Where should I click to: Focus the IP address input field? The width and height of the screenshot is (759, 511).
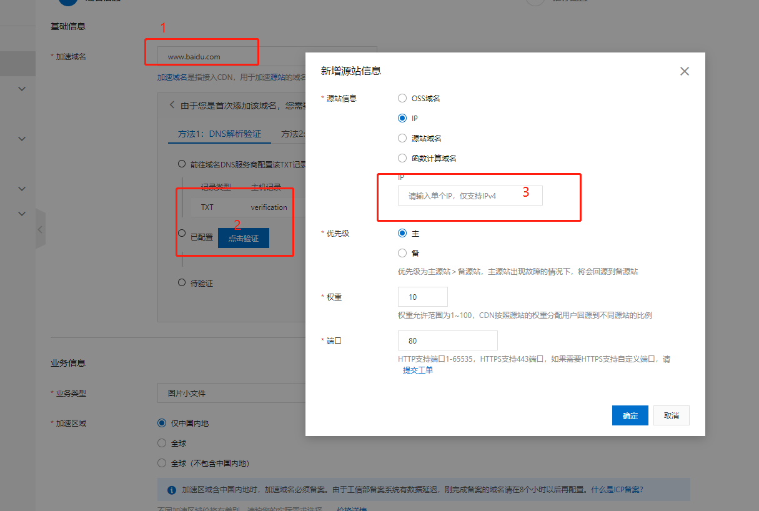click(470, 196)
